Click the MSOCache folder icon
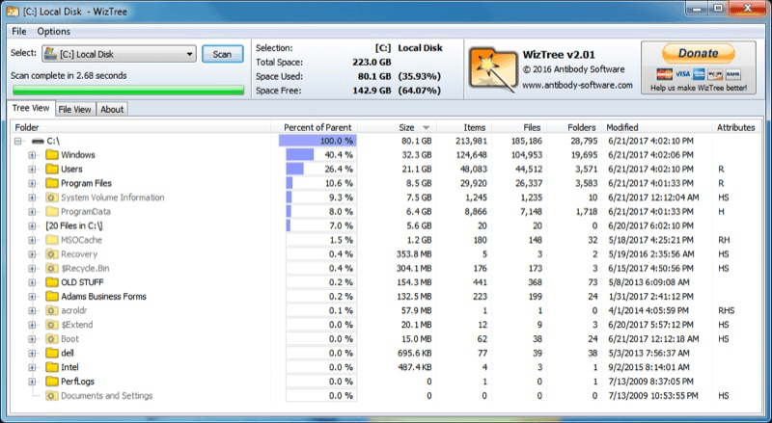 (x=52, y=240)
